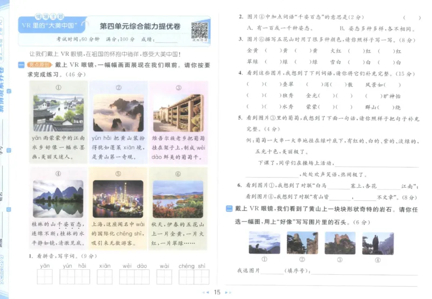Select option A 有一百或一千种姿态
The image size is (432, 299).
280,28
